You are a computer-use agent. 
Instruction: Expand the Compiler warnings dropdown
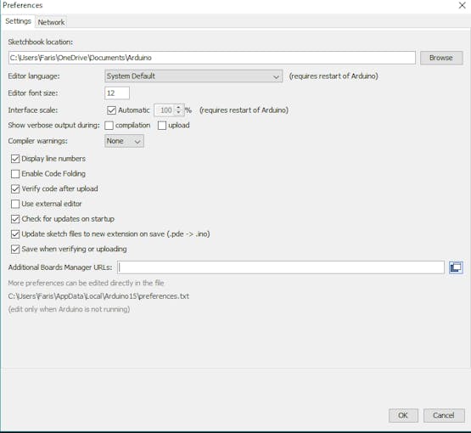pyautogui.click(x=124, y=141)
